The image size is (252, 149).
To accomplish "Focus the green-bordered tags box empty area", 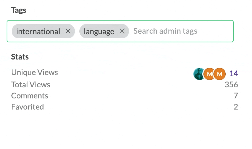I will click(215, 31).
